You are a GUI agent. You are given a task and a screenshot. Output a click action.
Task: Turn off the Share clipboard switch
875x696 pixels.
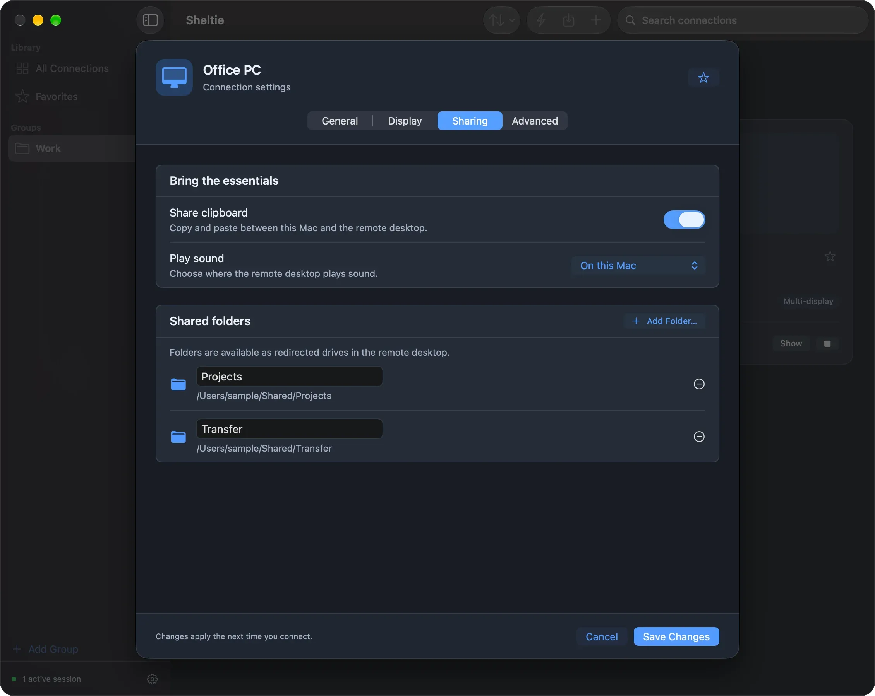684,220
